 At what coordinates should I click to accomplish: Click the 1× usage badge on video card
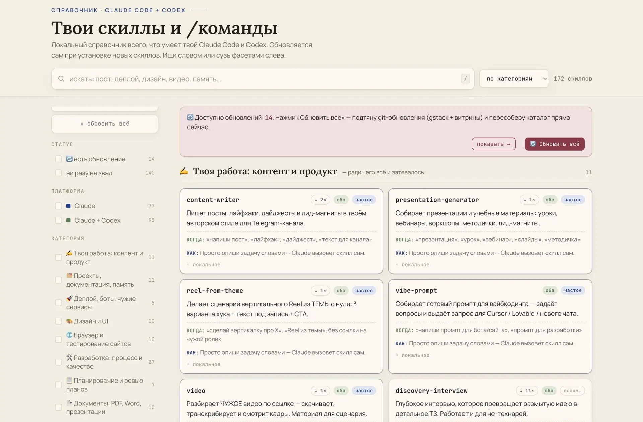pyautogui.click(x=320, y=390)
